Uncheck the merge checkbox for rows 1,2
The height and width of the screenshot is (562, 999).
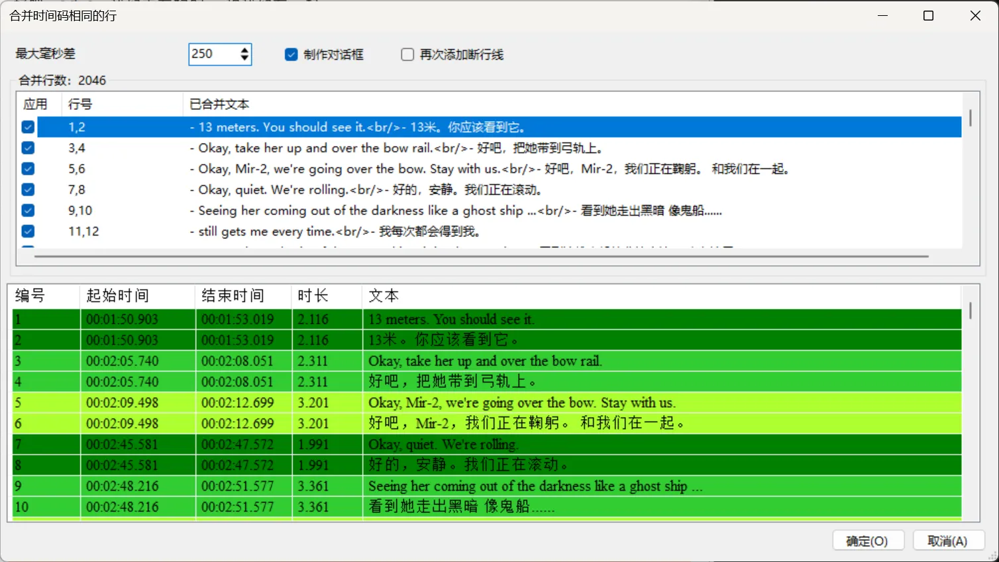[x=27, y=126]
